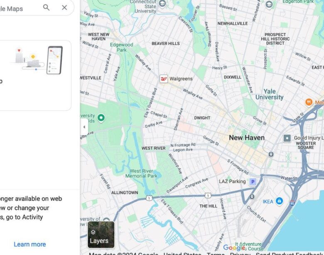Click train station icon near Wooster Square
This screenshot has height=255, width=324.
[271, 154]
